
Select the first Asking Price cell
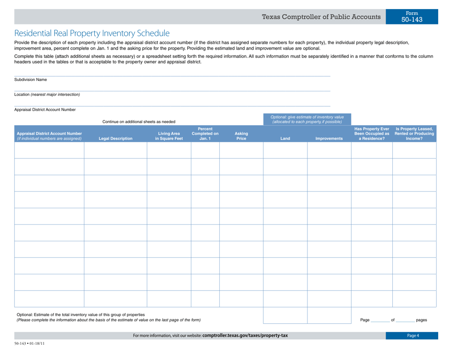click(241, 151)
